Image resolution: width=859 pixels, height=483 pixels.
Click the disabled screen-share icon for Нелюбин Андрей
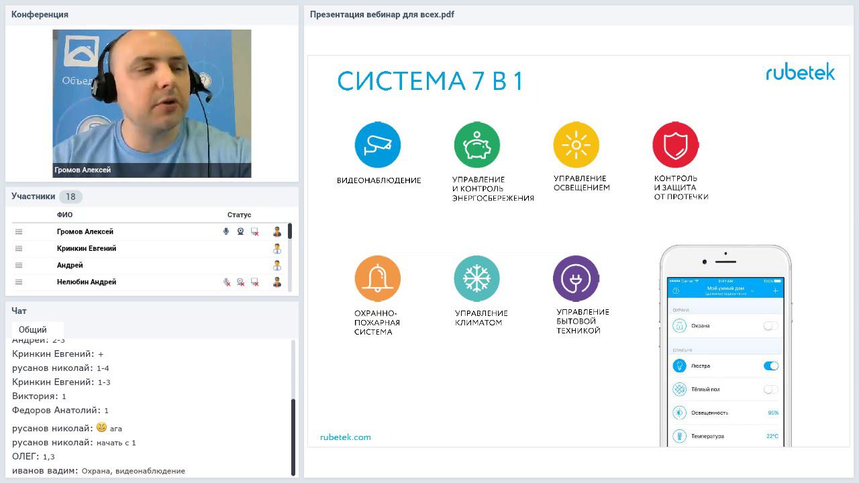[254, 282]
